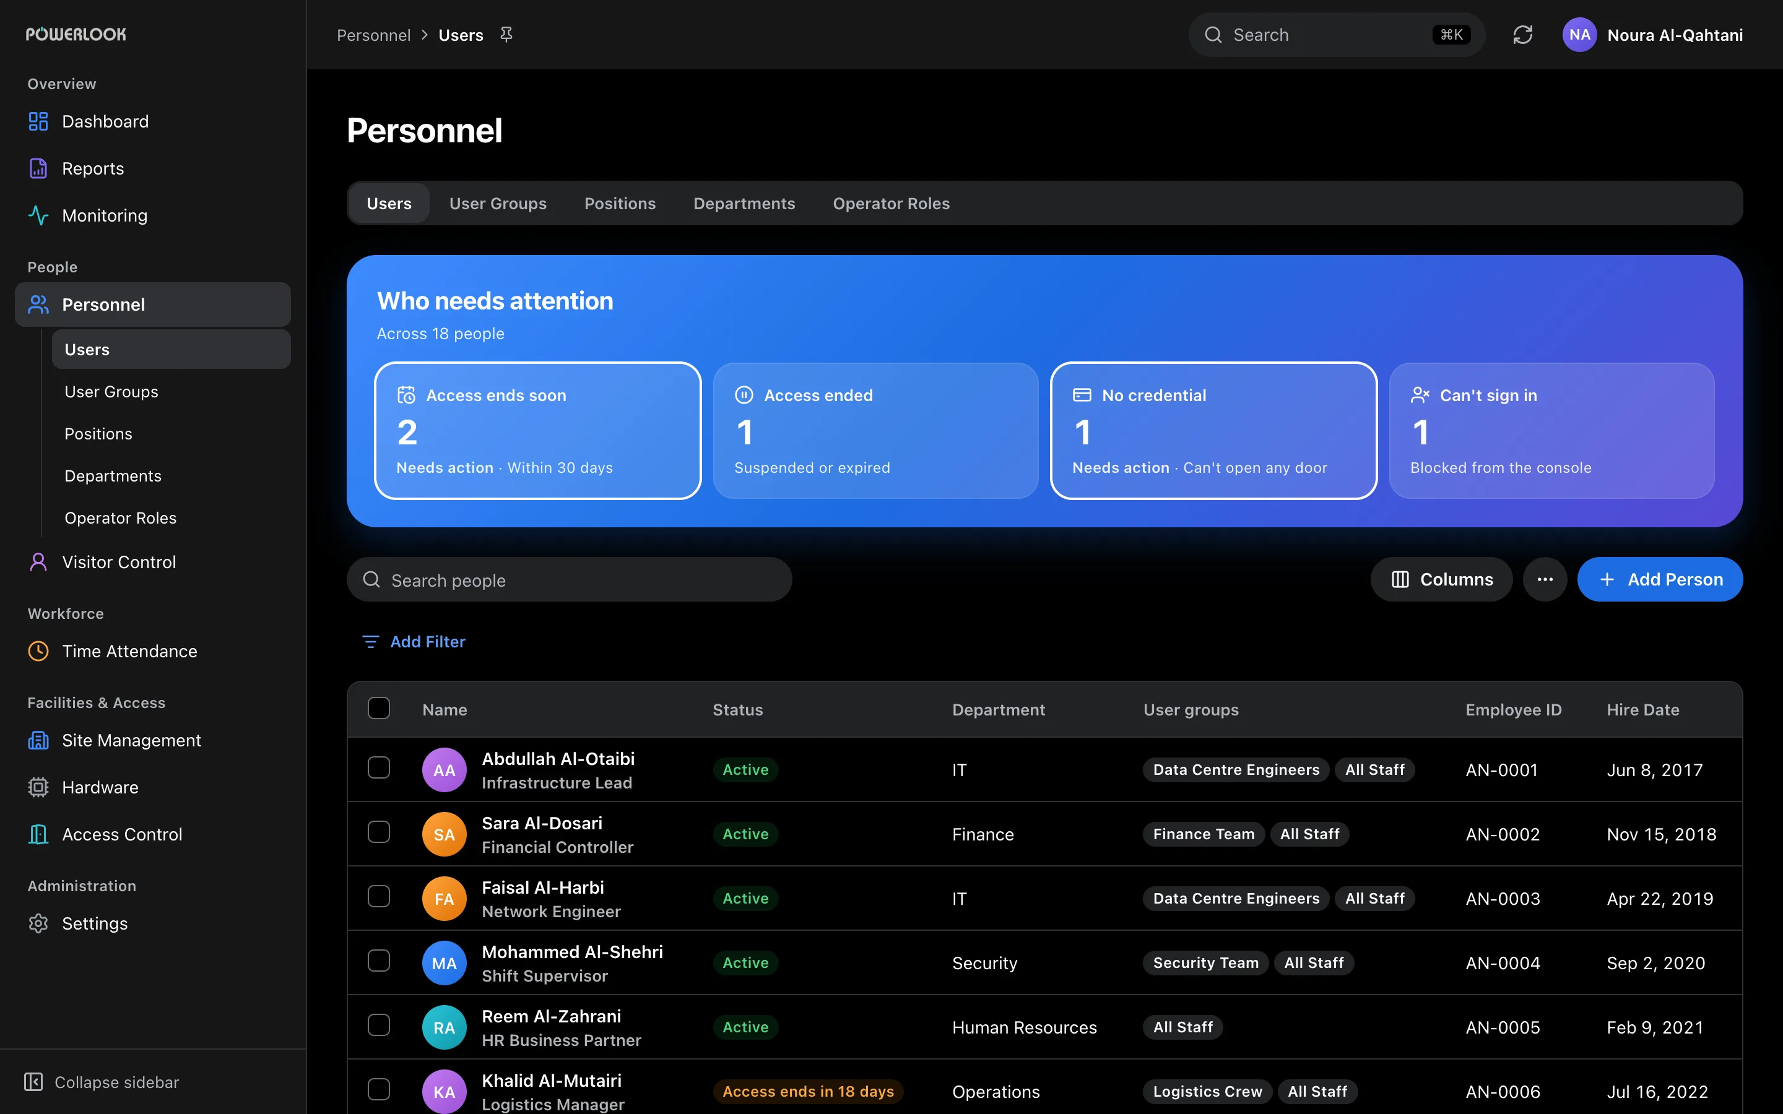The image size is (1783, 1114).
Task: Select Mohammed Al-Shehri's row checkbox
Action: 379,961
